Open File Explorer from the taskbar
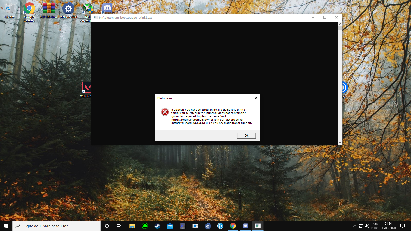411x231 pixels. click(x=132, y=226)
